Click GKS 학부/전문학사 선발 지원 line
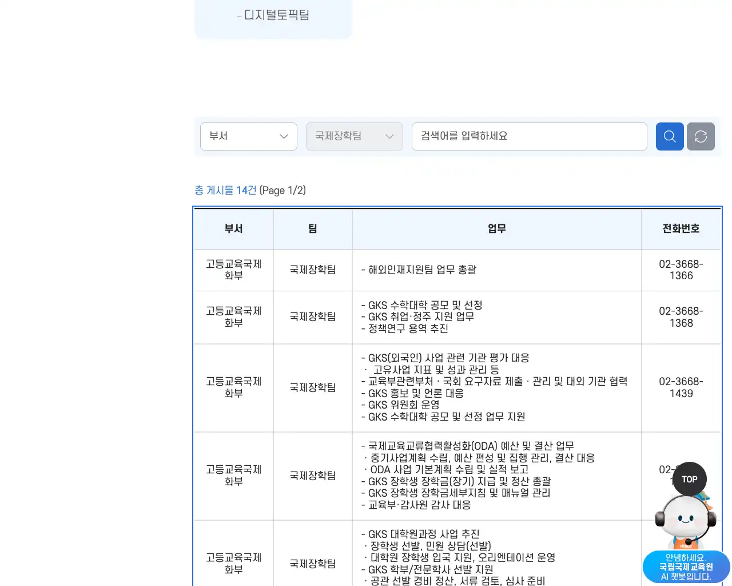Screen dimensions: 732x586 point(427,569)
